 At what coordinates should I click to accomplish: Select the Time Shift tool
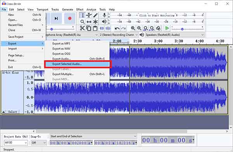point(89,22)
